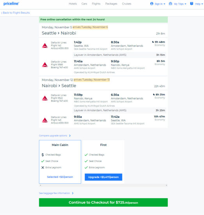This screenshot has width=204, height=215.
Task: Go to the Flights section
Action: click(x=96, y=4)
